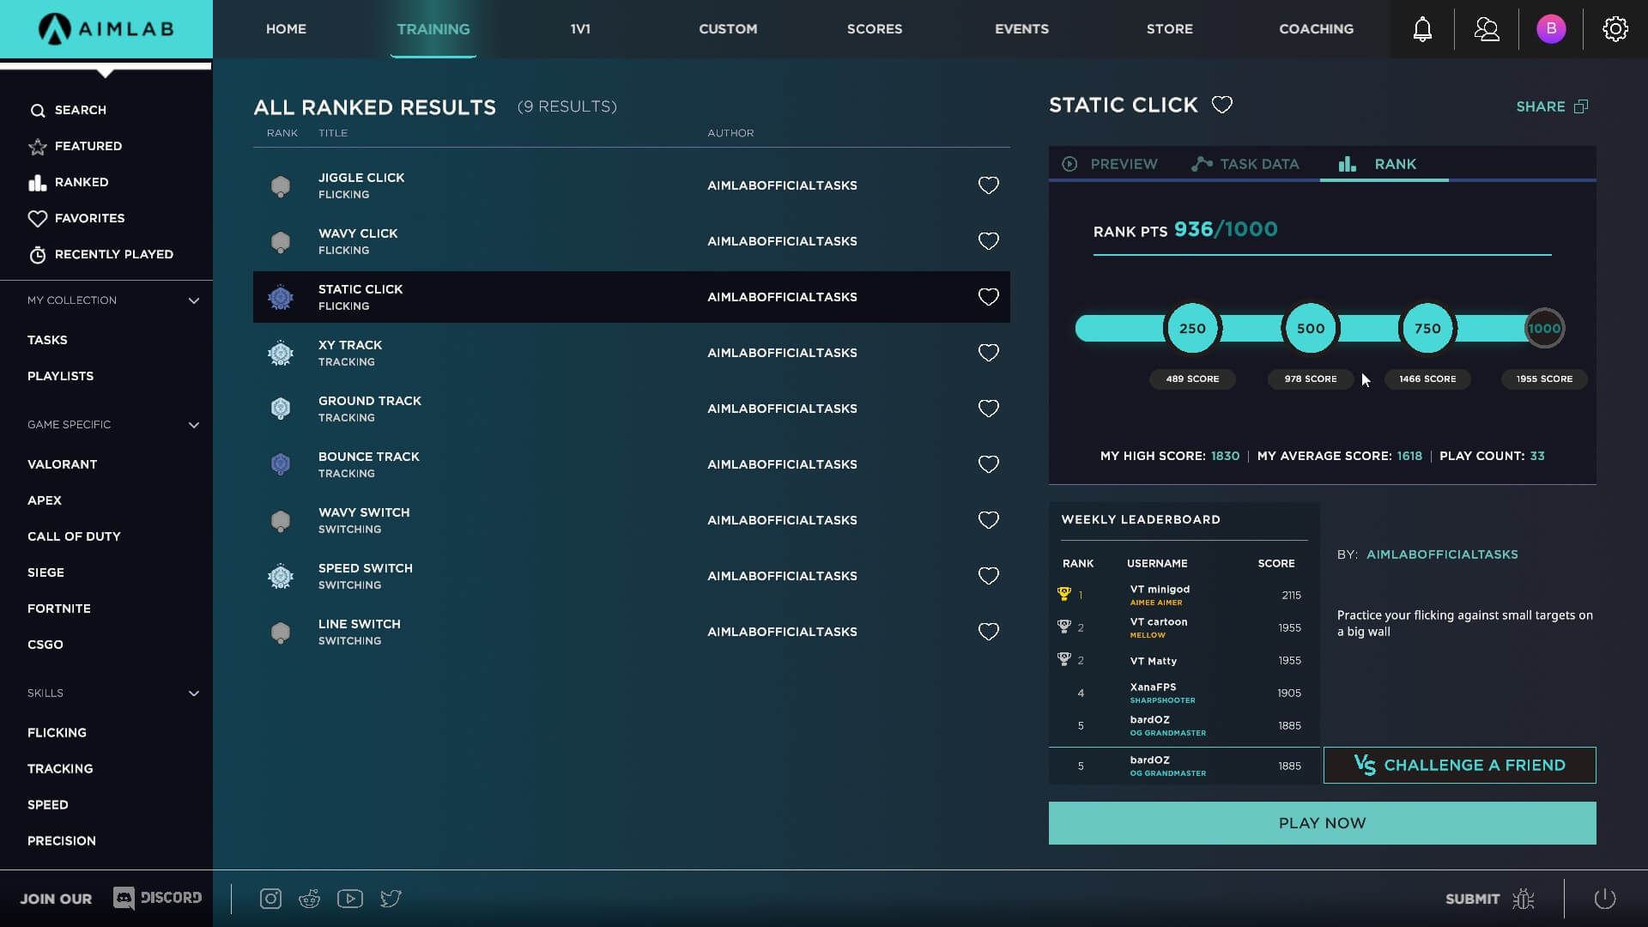Switch to the Task Data tab

(x=1246, y=163)
